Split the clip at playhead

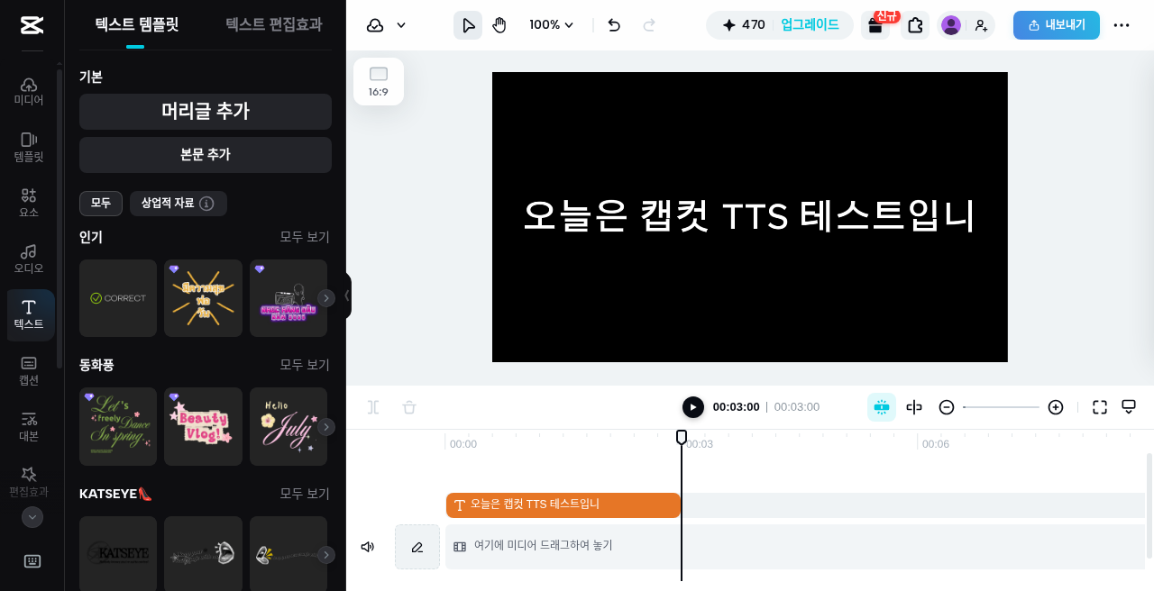click(373, 407)
